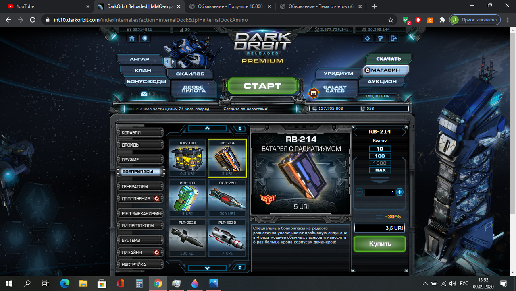Open the Chrome extensions puzzle icon
The image size is (516, 291).
coord(442,19)
